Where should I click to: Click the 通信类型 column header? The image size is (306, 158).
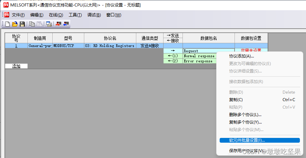(150, 38)
